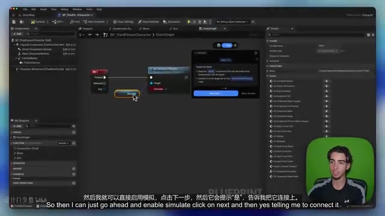Click the Details panel search field
This screenshot has width=385, height=216.
tap(316, 35)
